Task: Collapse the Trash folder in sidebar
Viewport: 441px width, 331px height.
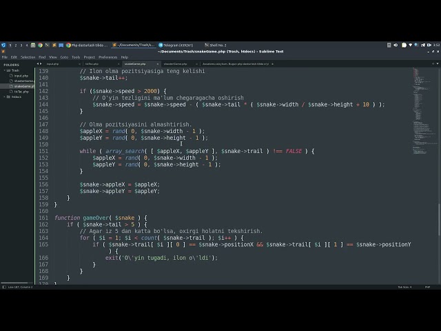Action: click(x=5, y=70)
